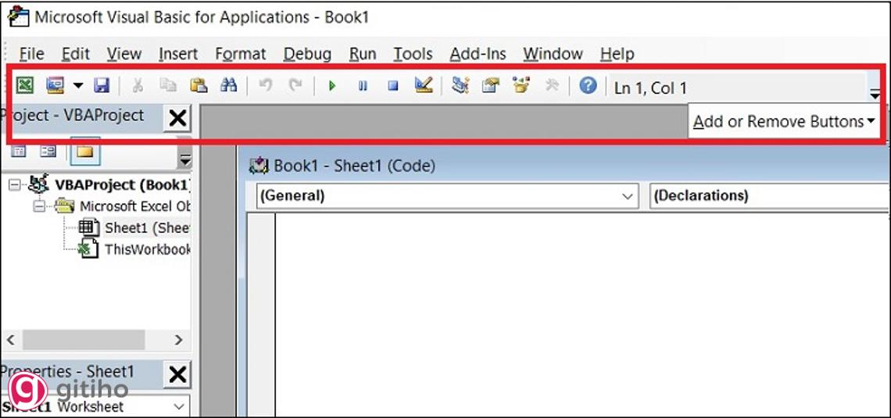This screenshot has width=891, height=418.
Task: Click the View Code icon in Project pane
Action: 19,151
